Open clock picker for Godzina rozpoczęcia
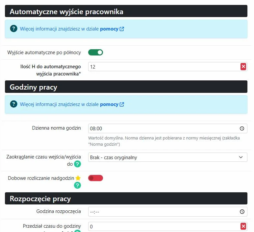Screen dimensions: 254x232 point(242,212)
